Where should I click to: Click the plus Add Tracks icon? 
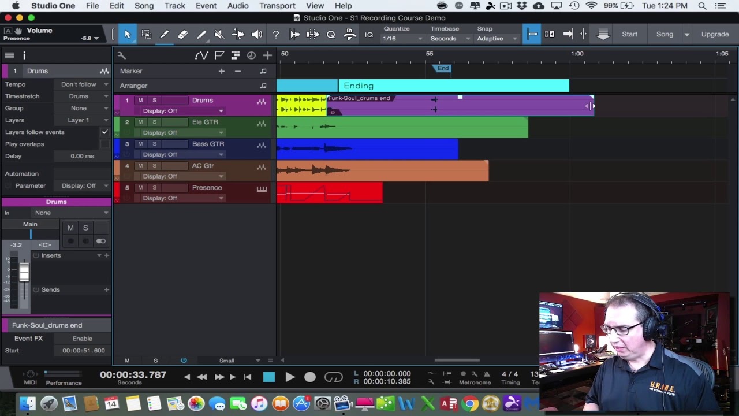[x=267, y=55]
